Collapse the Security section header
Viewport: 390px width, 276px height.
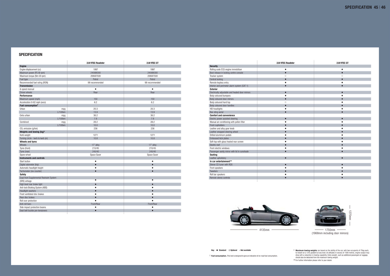coord(213,66)
